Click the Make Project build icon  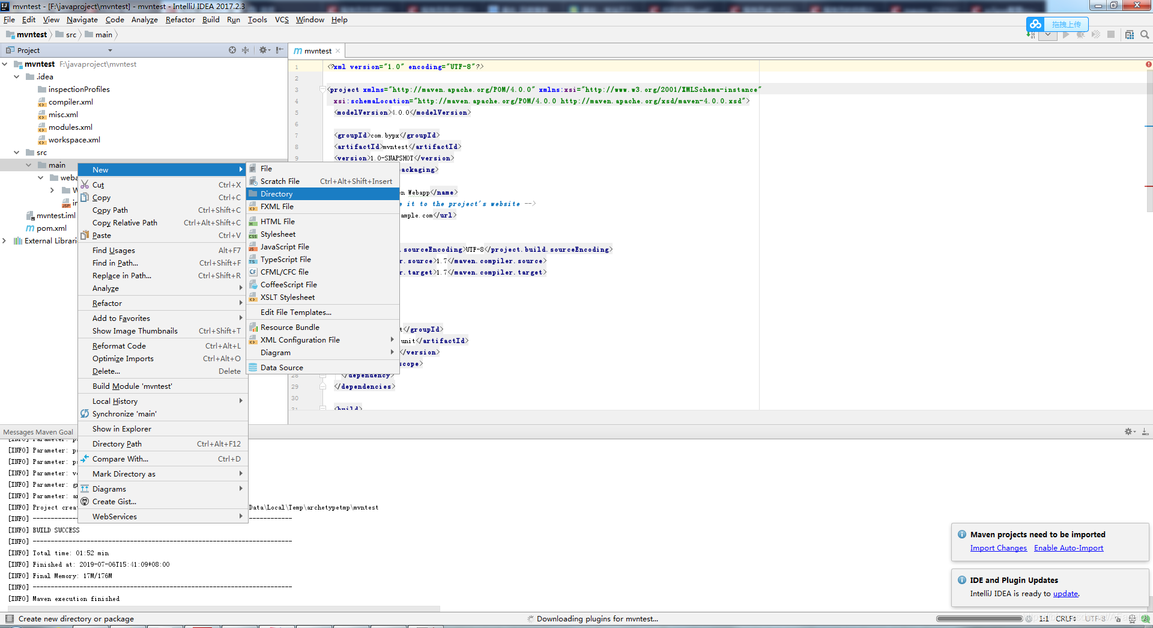pyautogui.click(x=1031, y=35)
